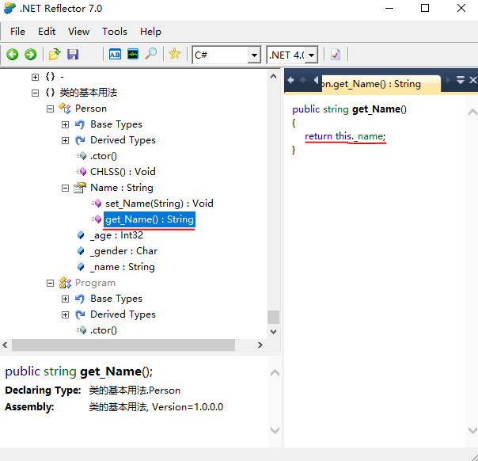The width and height of the screenshot is (478, 461).
Task: Select the set_Name(String) : Void tree item
Action: point(159,204)
